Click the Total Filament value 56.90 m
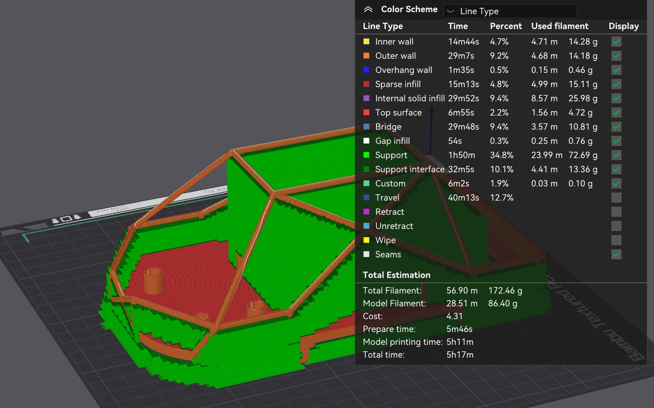The image size is (654, 408). pyautogui.click(x=462, y=290)
